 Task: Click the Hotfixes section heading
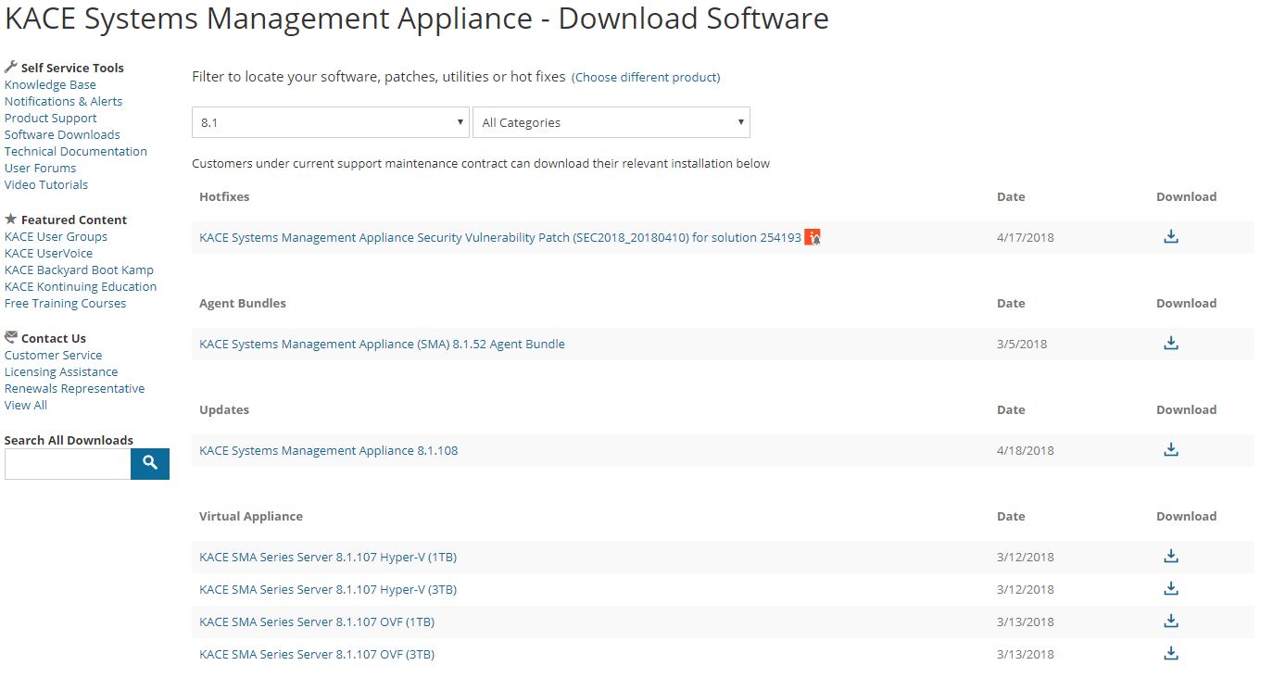coord(224,196)
